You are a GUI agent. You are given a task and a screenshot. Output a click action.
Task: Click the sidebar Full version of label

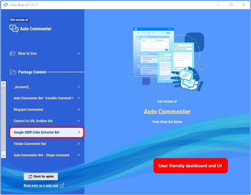[x=19, y=20]
